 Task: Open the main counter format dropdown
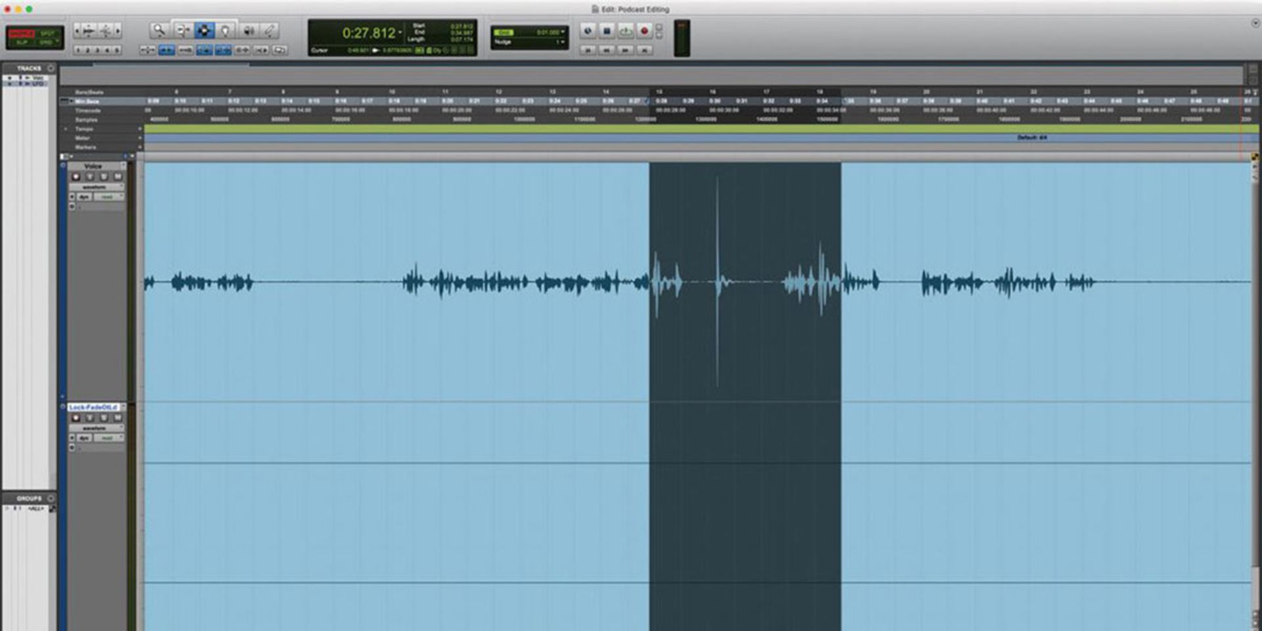(400, 32)
